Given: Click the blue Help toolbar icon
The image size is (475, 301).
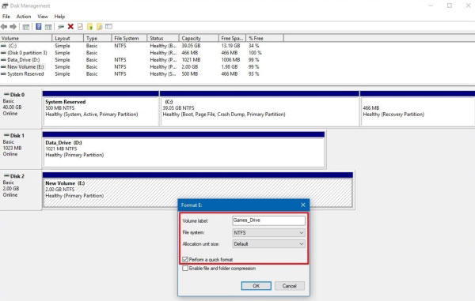Looking at the screenshot, I should [39, 27].
